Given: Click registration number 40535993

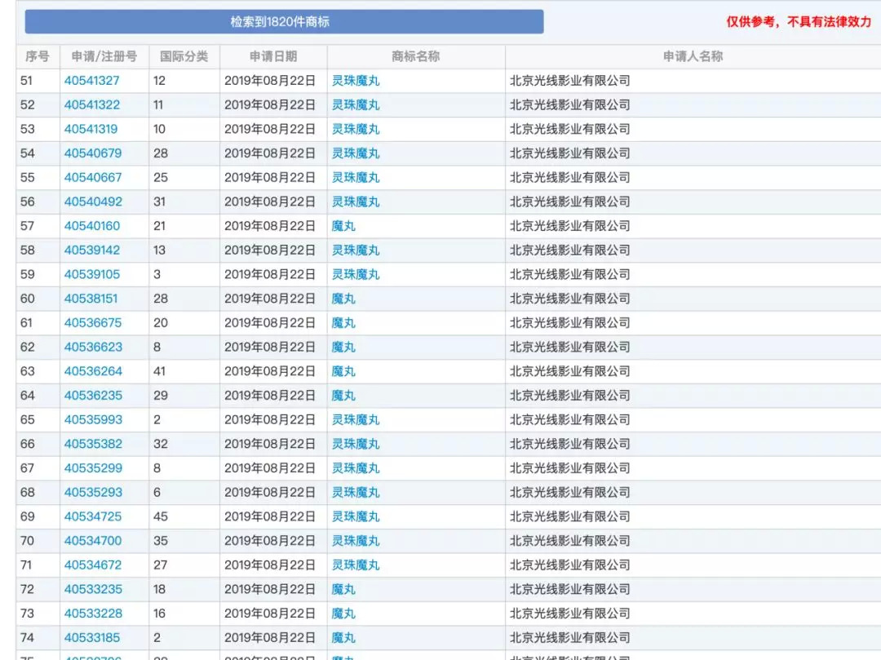Looking at the screenshot, I should click(x=93, y=419).
